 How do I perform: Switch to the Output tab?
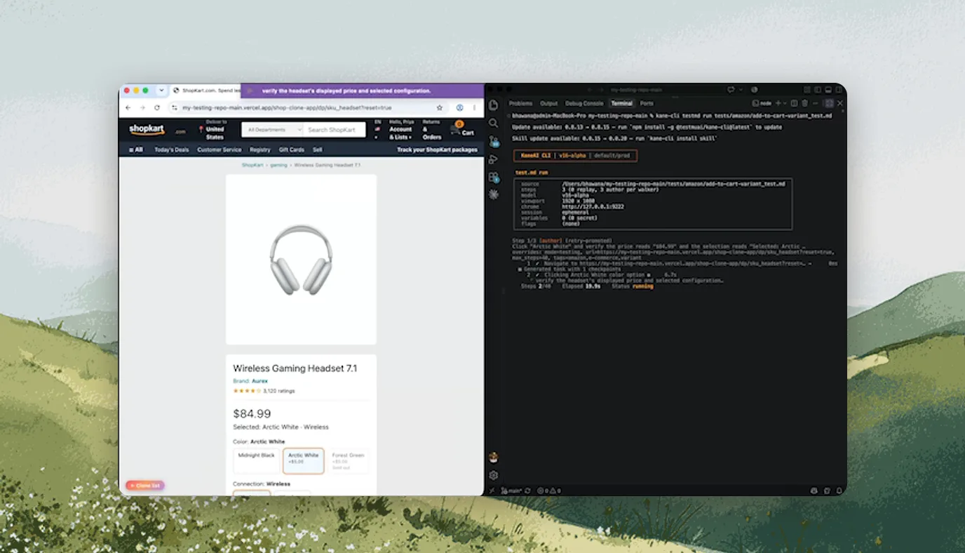click(x=548, y=103)
